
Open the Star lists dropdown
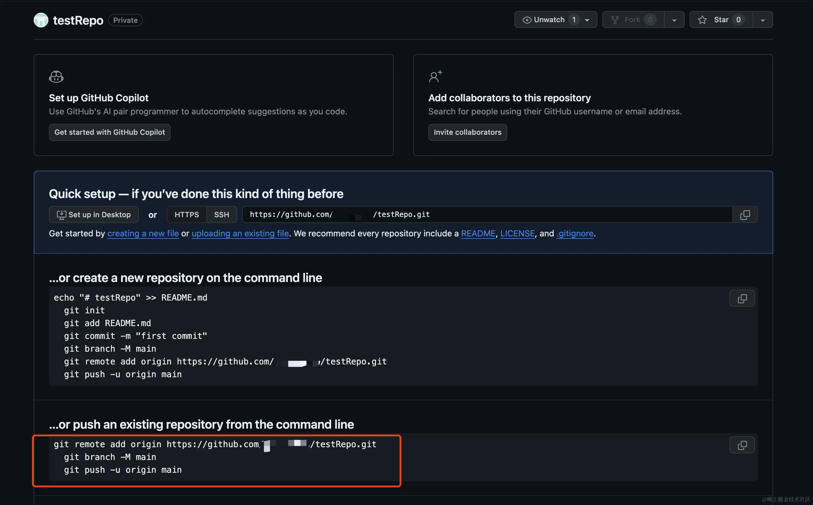[762, 20]
